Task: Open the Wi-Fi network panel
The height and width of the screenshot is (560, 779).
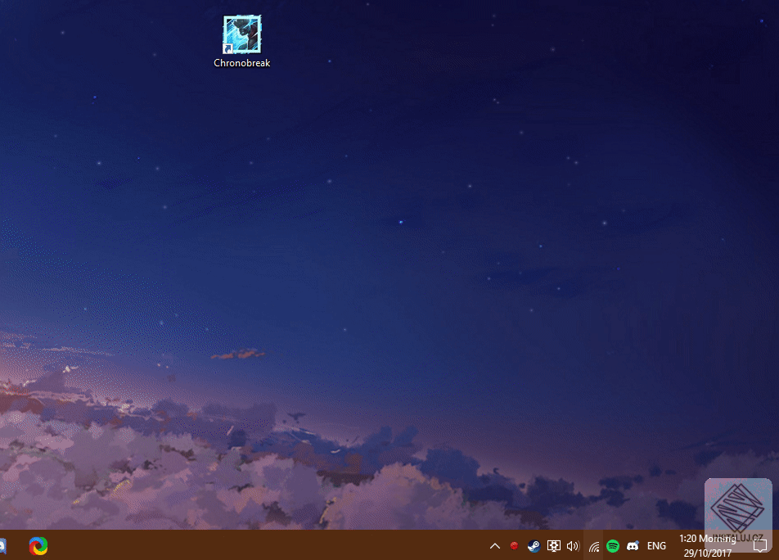Action: coord(594,547)
